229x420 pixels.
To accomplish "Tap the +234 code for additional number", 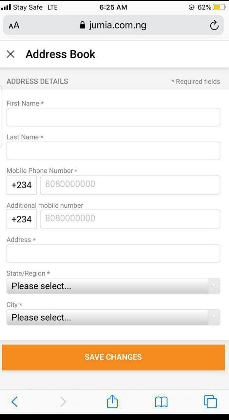I will pyautogui.click(x=22, y=219).
